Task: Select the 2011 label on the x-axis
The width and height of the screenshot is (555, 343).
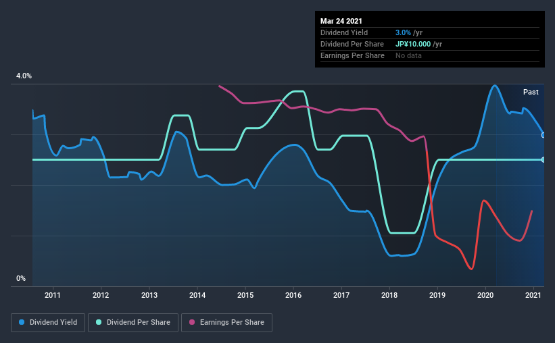Action: (52, 295)
